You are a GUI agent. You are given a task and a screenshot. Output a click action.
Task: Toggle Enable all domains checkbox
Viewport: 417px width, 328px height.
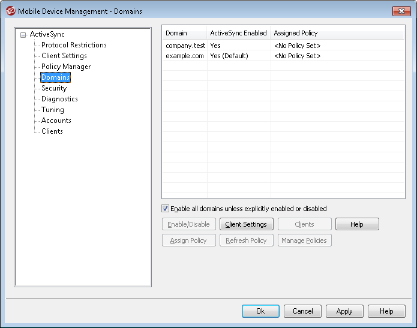click(x=166, y=209)
